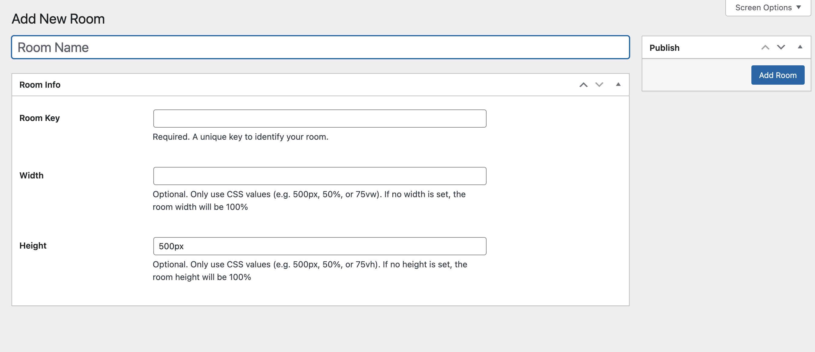Click the Add New Room page title

pos(58,19)
